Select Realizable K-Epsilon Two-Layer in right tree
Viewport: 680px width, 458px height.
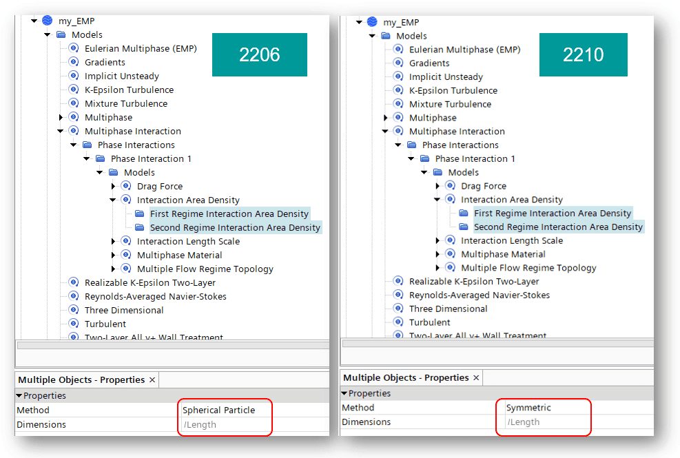(473, 281)
